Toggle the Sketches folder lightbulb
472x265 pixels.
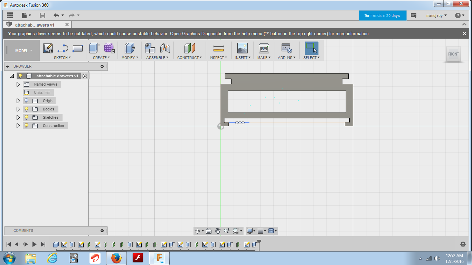pos(26,117)
